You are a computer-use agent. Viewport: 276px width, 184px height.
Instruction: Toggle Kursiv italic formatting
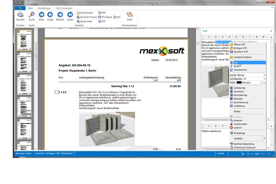(237, 66)
